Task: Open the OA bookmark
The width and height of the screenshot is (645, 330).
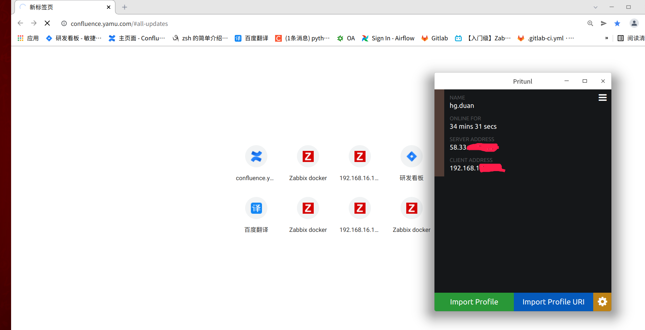Action: [346, 38]
